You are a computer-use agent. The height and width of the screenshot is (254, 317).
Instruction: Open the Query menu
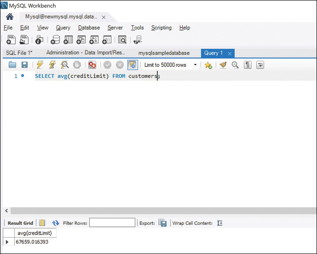[63, 28]
